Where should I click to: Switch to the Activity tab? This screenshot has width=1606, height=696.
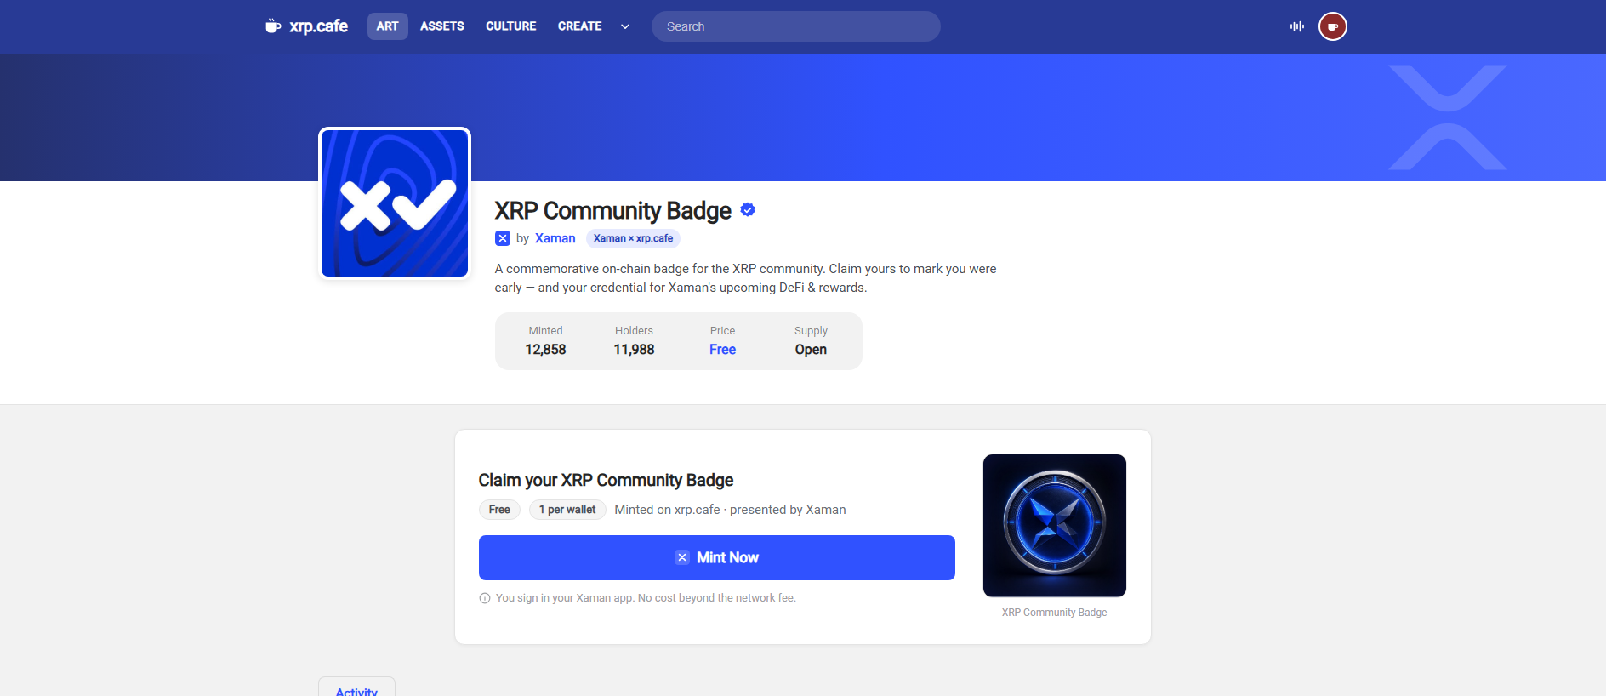pos(356,687)
